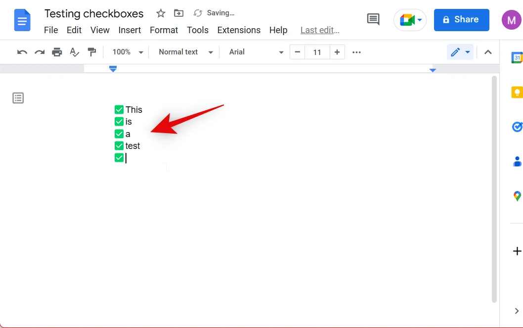Click the Saving status sync icon
This screenshot has height=328, width=523.
[198, 13]
